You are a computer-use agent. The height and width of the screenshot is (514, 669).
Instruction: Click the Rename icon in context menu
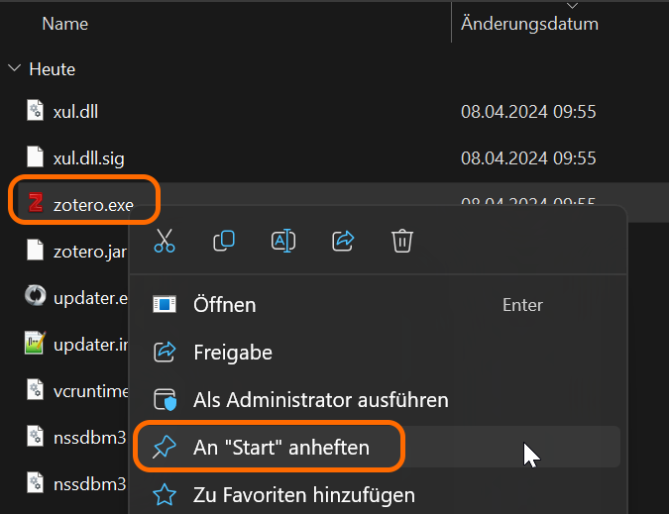[283, 241]
